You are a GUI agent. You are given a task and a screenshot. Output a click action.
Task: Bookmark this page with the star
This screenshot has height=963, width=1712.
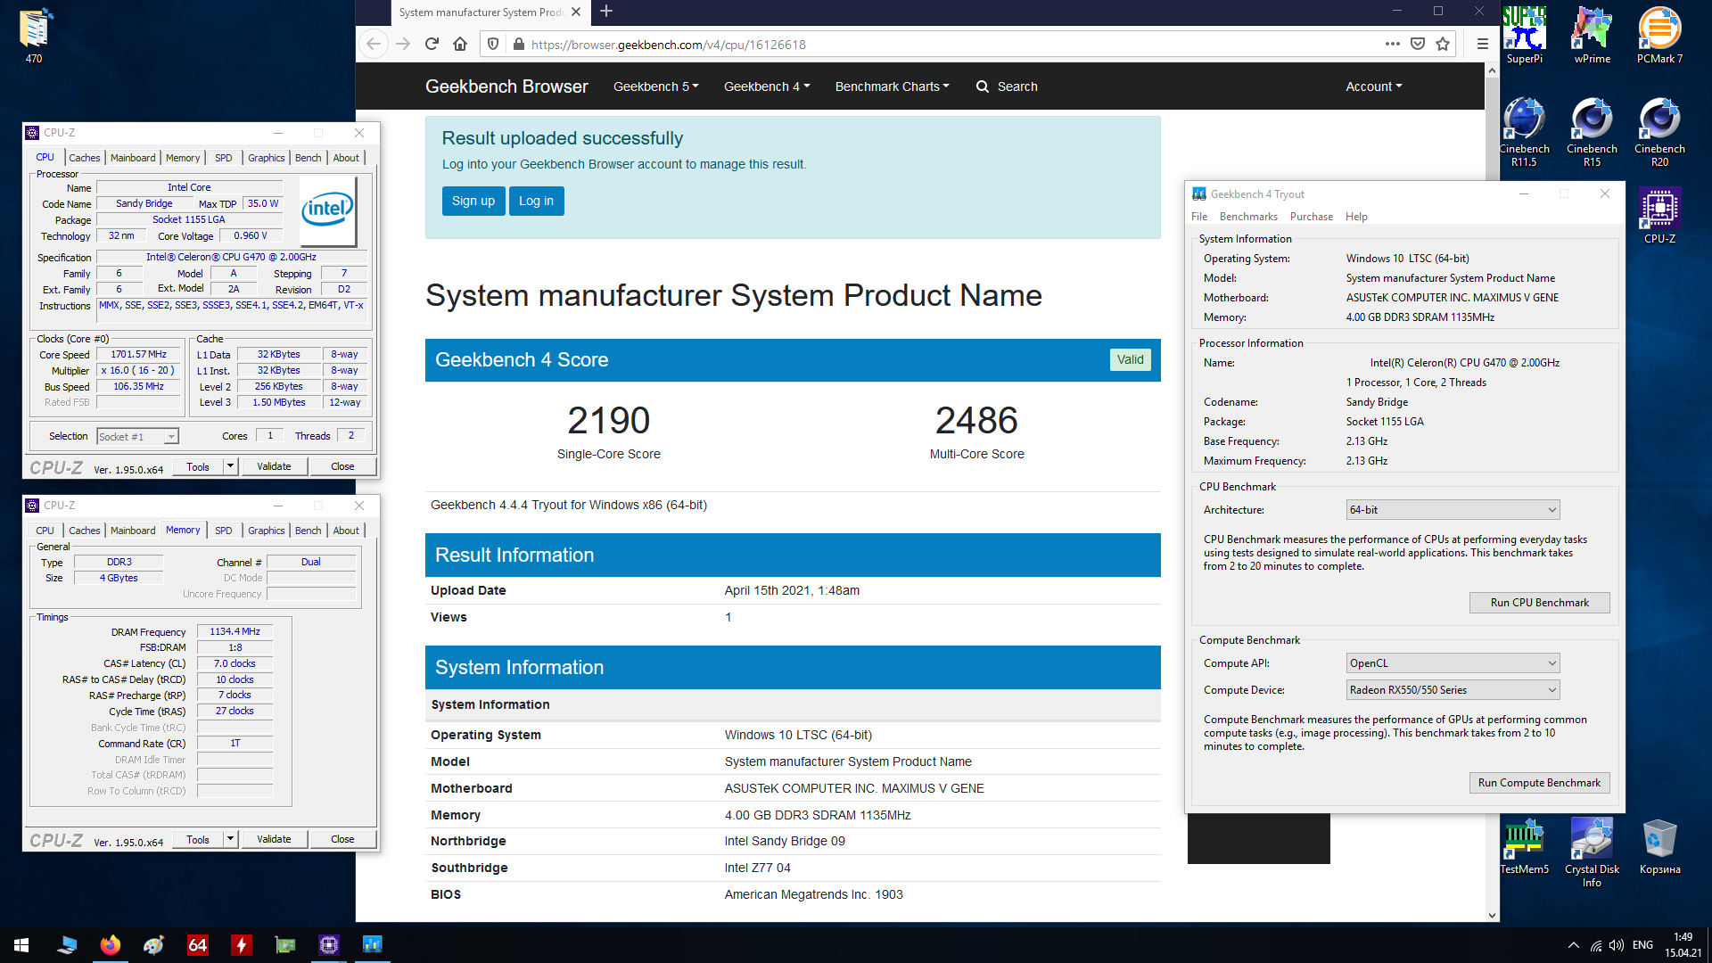pos(1443,44)
